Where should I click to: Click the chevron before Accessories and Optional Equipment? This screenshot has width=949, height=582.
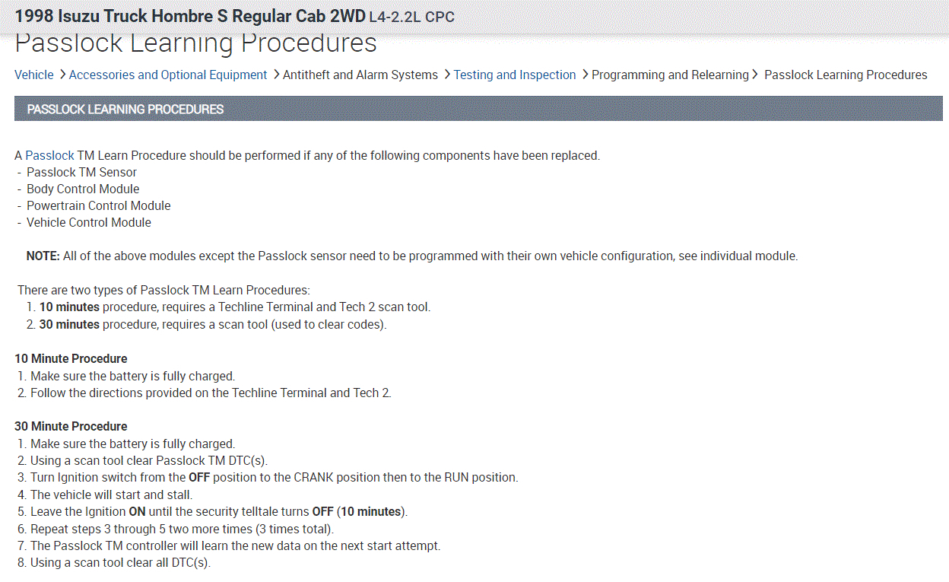tap(62, 75)
